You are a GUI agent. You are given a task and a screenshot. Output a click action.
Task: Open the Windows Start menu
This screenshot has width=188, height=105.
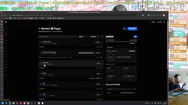click(3, 103)
